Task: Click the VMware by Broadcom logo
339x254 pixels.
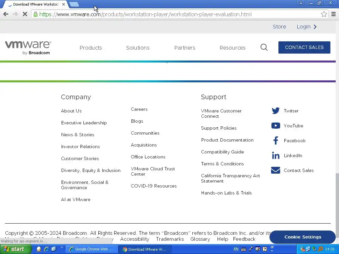Action: pyautogui.click(x=28, y=48)
